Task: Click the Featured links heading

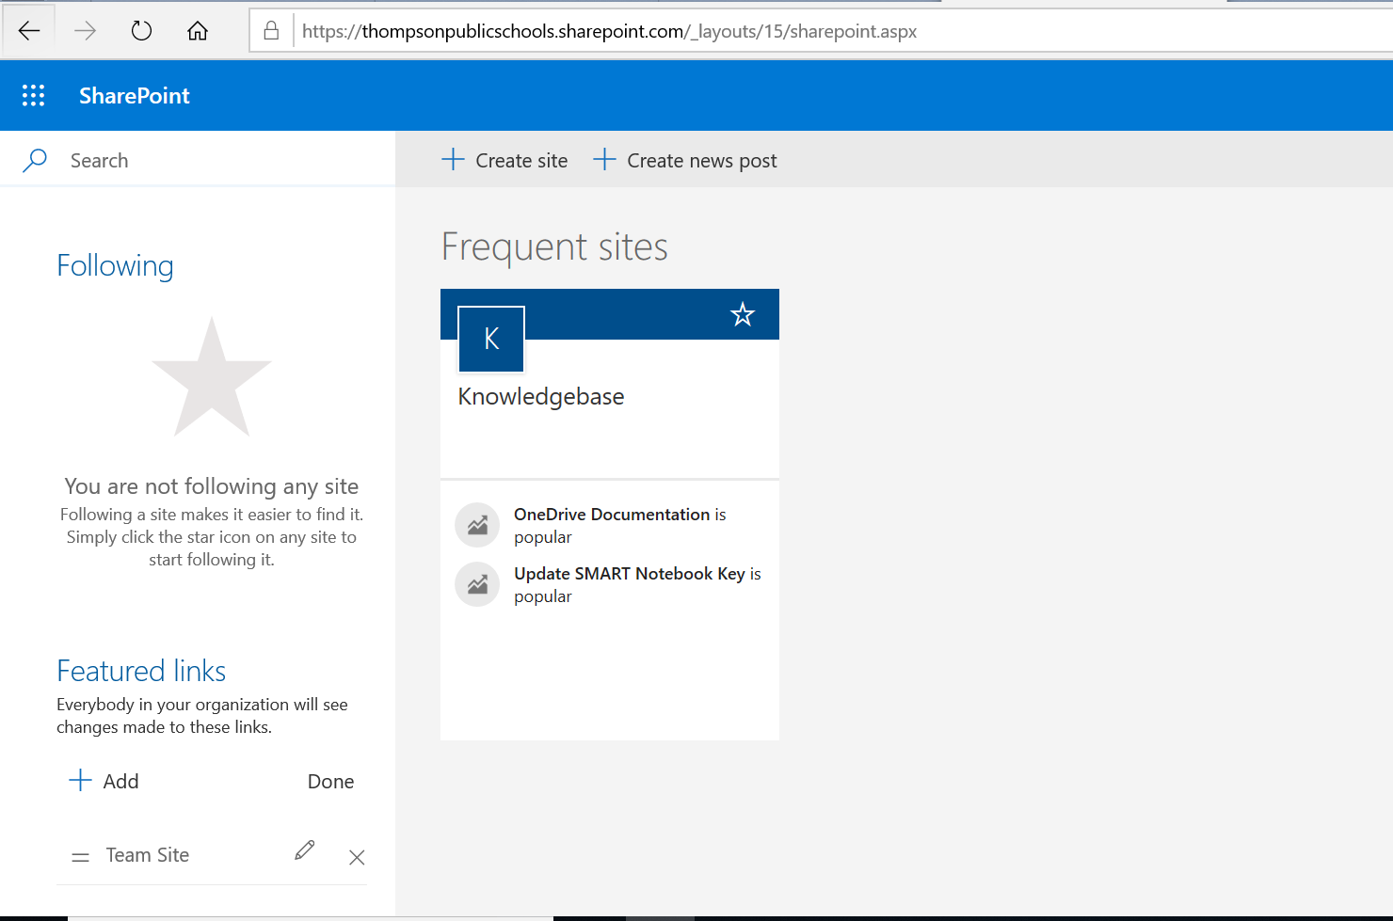Action: coord(141,671)
